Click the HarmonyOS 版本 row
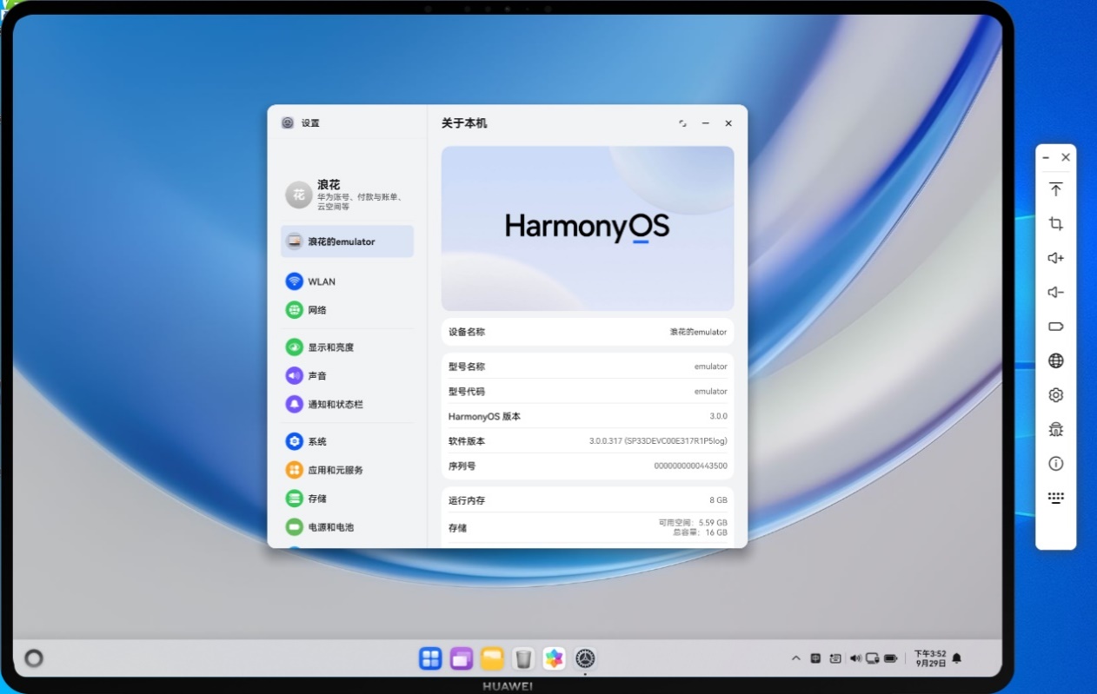The width and height of the screenshot is (1097, 694). [588, 416]
